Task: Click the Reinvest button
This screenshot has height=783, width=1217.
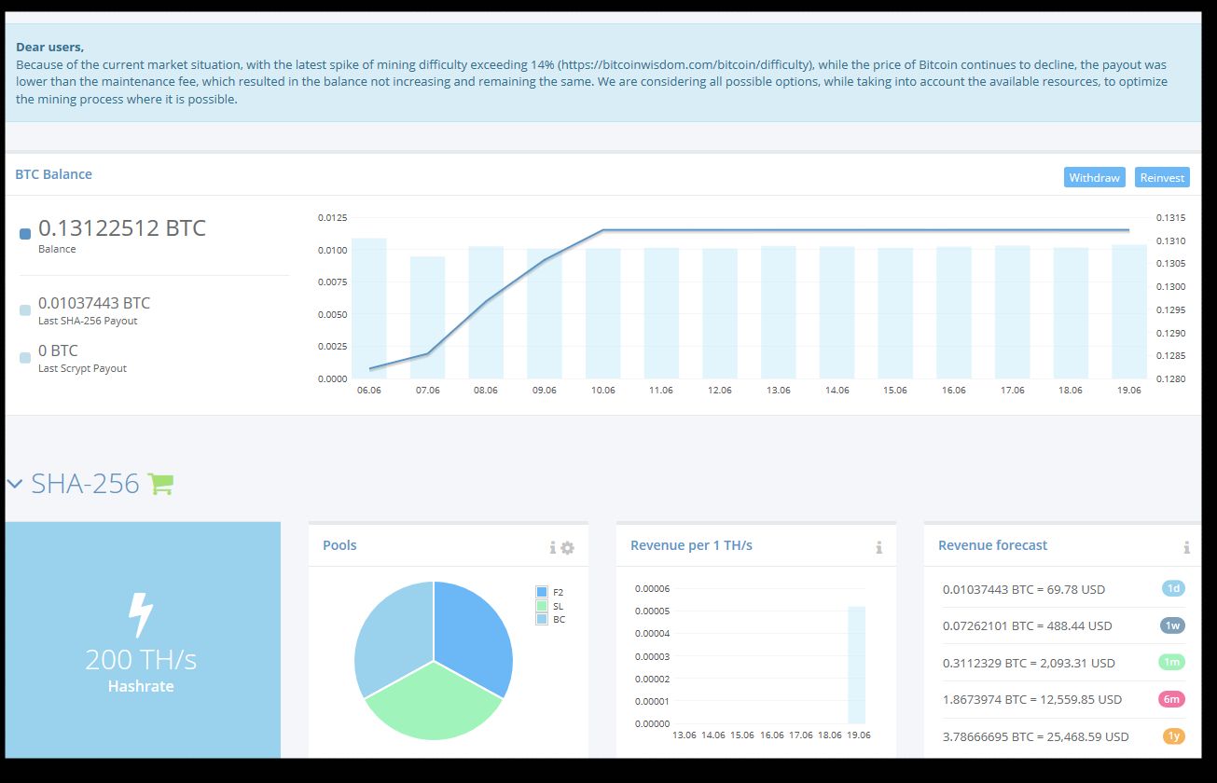Action: click(1162, 177)
